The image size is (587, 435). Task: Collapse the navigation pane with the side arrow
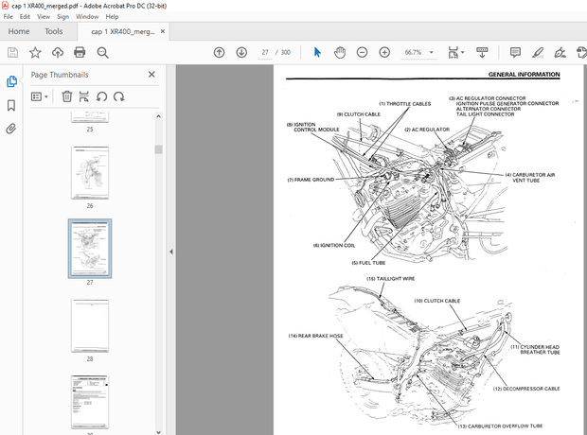click(x=171, y=252)
